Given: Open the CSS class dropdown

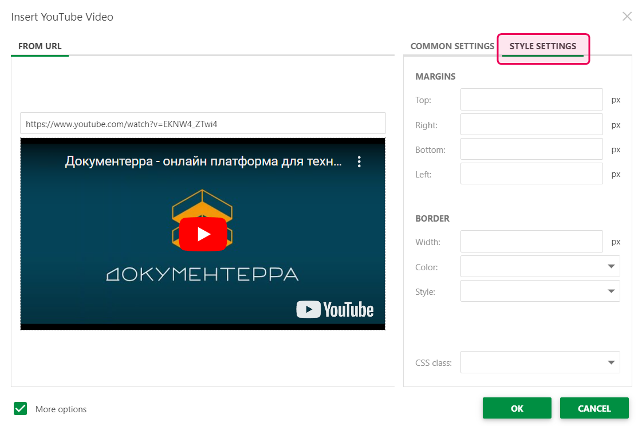Looking at the screenshot, I should click(540, 362).
